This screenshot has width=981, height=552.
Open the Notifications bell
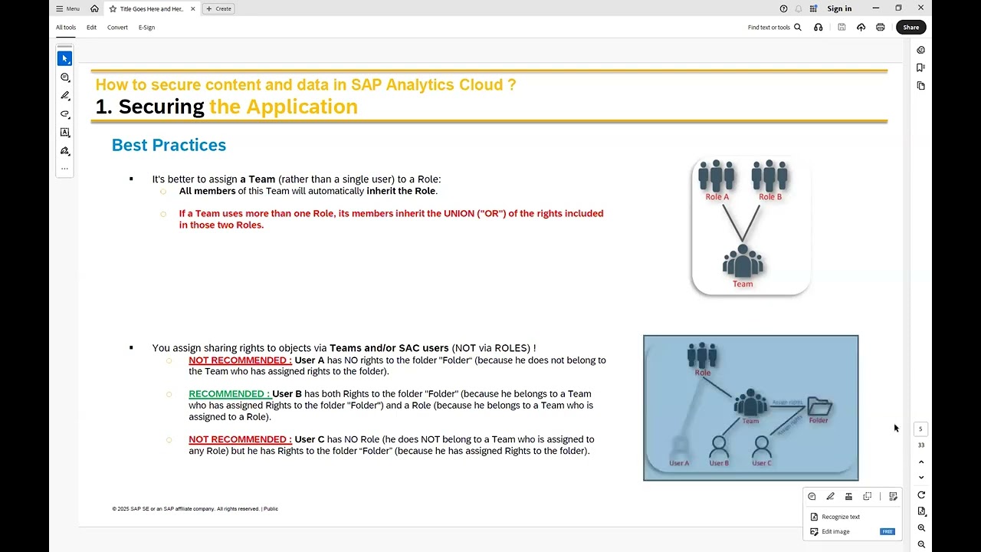[799, 8]
